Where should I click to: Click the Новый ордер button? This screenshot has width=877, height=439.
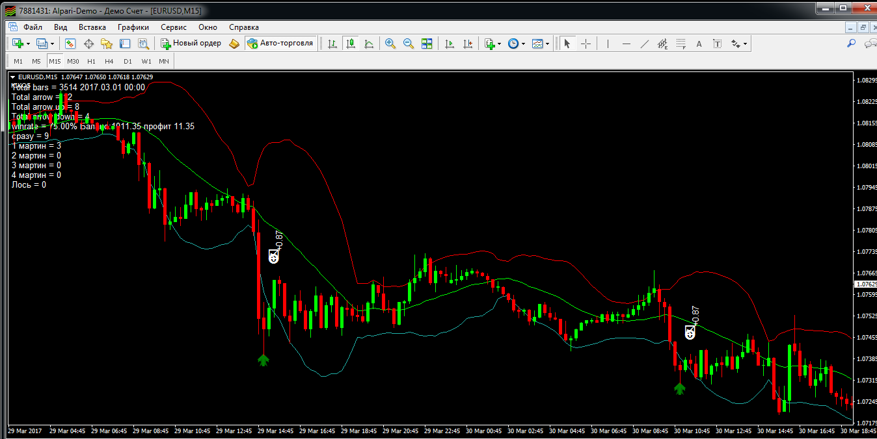(191, 44)
